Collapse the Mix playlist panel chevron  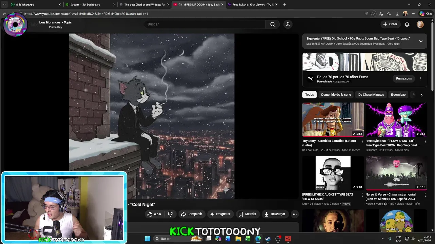(x=421, y=41)
